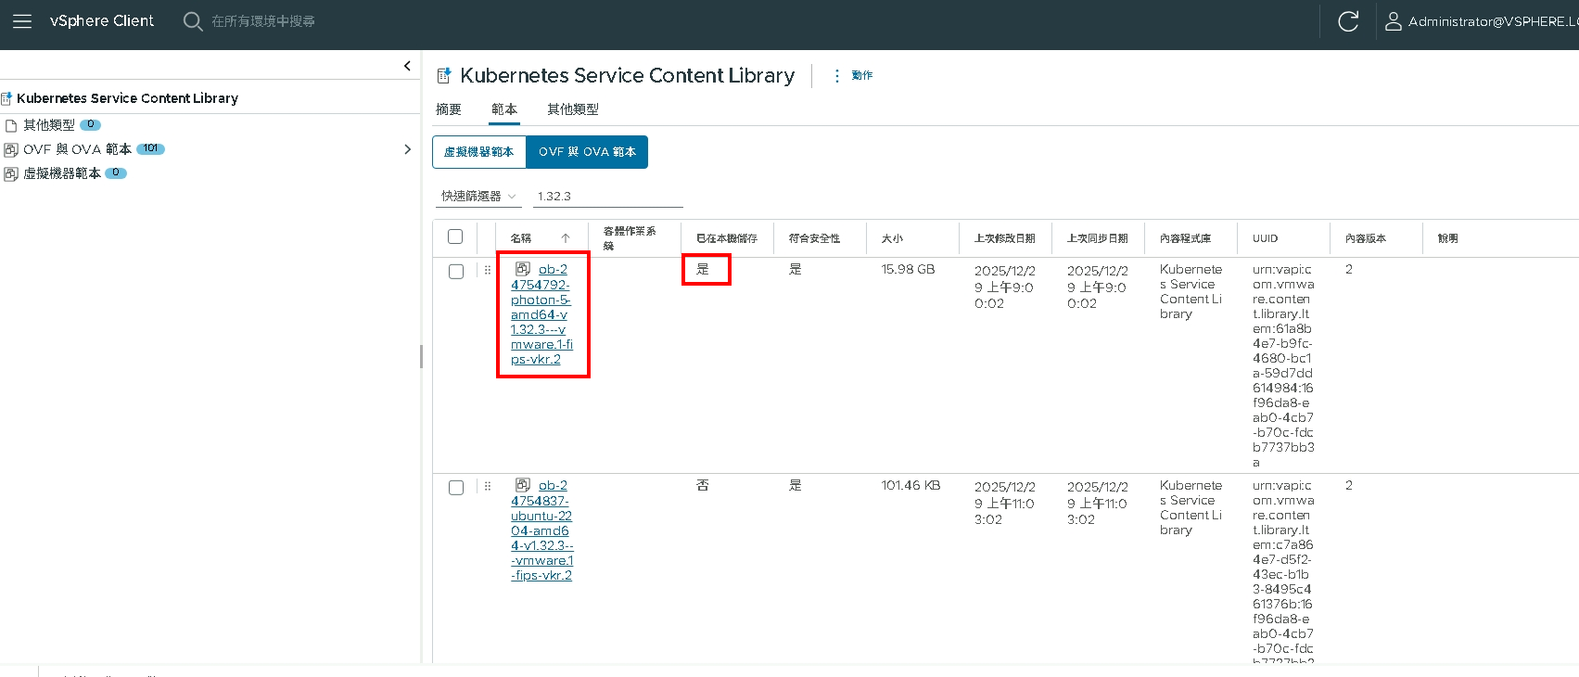Image resolution: width=1579 pixels, height=677 pixels.
Task: Toggle the select-all checkbox in table header
Action: point(455,236)
